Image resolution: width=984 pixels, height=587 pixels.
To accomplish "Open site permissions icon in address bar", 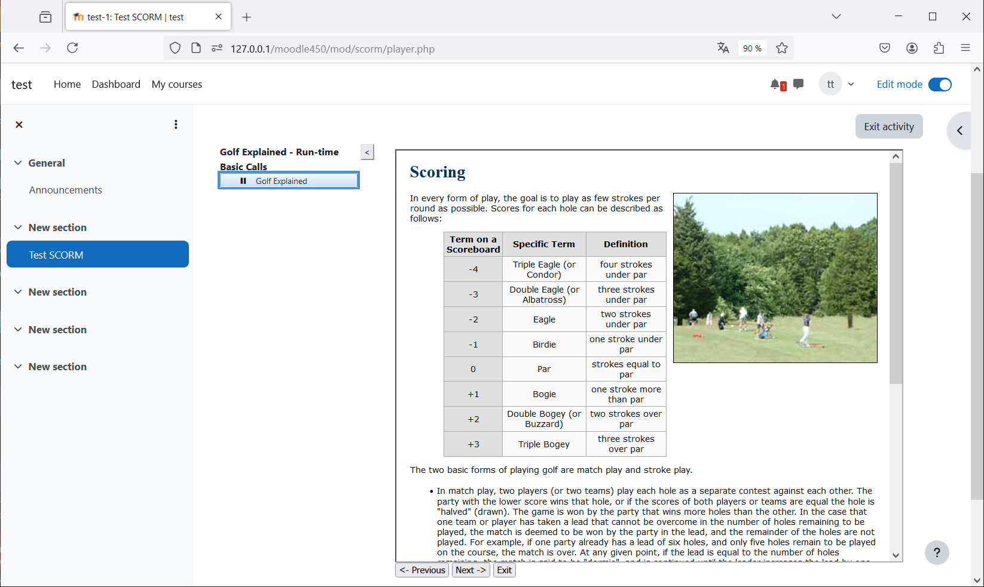I will 217,48.
